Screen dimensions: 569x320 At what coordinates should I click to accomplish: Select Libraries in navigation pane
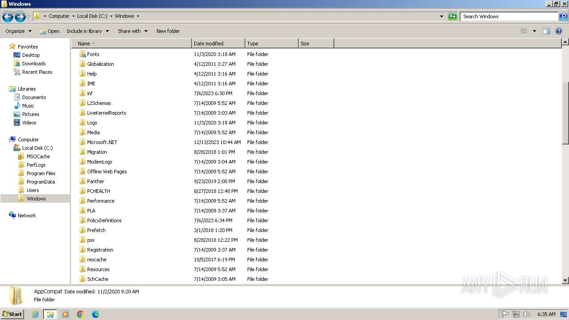[27, 89]
